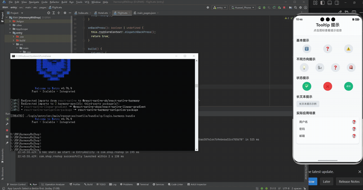The height and width of the screenshot is (190, 363).
Task: Tap the question icon beside 密码
Action: [x=354, y=129]
